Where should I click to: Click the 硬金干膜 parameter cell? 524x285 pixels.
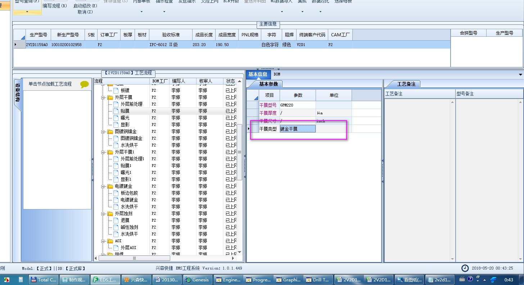point(298,129)
